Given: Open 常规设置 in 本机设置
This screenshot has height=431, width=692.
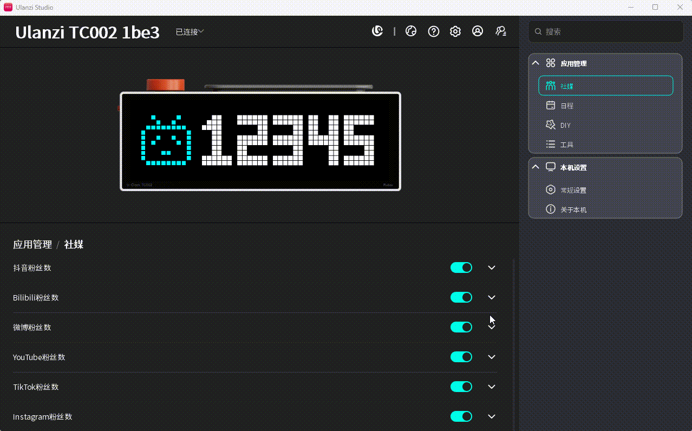Looking at the screenshot, I should (605, 190).
